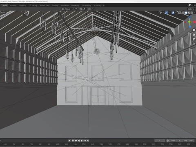Toggle the camera view icon
The image size is (196, 147).
point(194,39)
